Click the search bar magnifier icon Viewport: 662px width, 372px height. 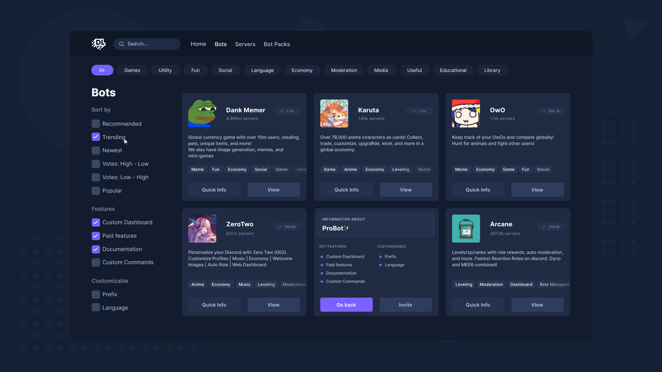(x=121, y=44)
